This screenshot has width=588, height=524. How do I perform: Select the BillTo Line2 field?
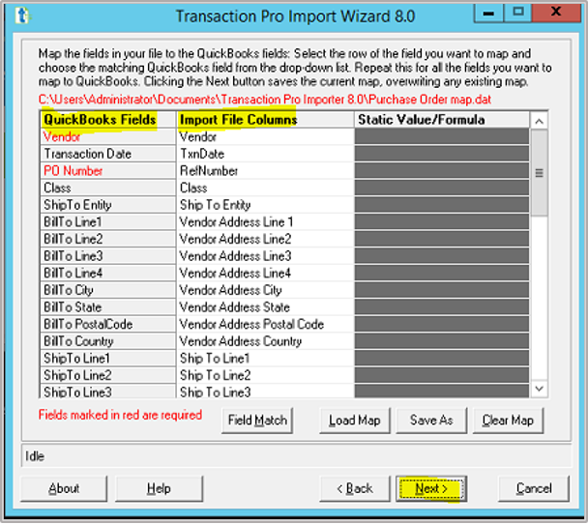click(x=107, y=239)
